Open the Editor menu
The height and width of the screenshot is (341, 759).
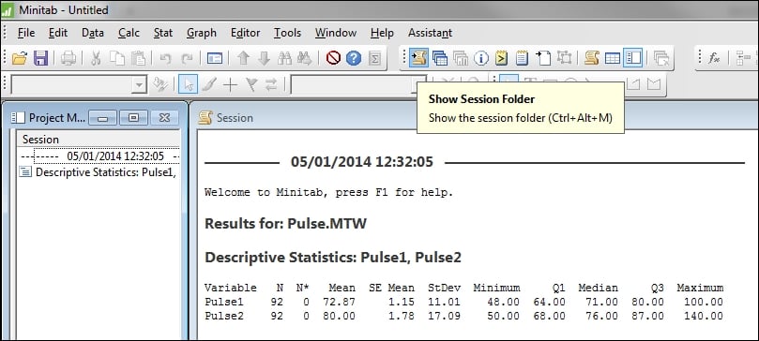tap(246, 33)
